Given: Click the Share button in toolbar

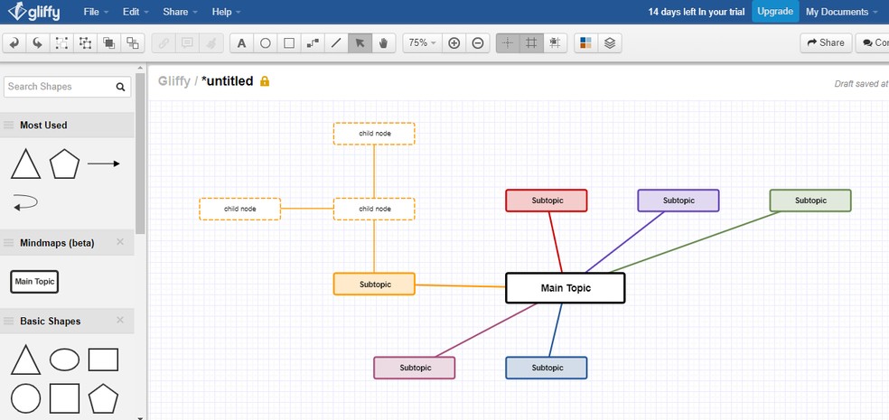Looking at the screenshot, I should coord(826,42).
